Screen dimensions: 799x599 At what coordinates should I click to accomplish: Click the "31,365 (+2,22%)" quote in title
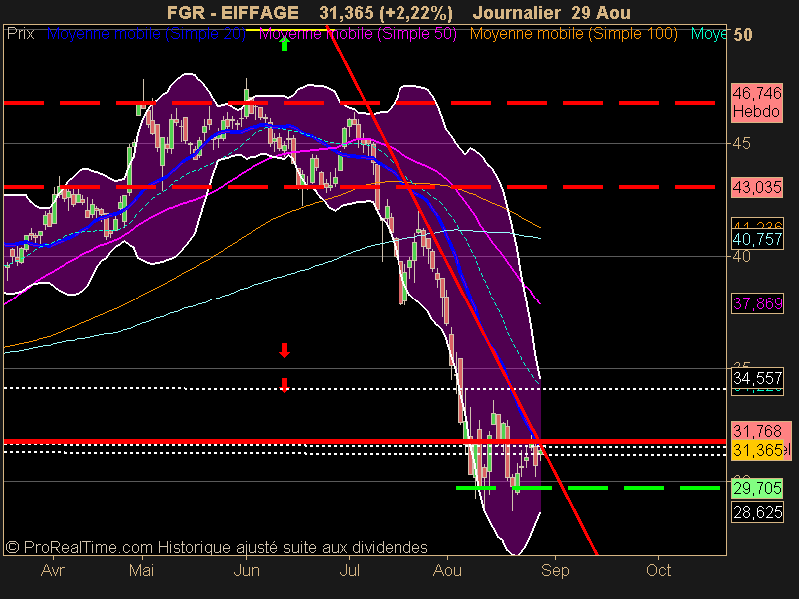click(x=386, y=12)
